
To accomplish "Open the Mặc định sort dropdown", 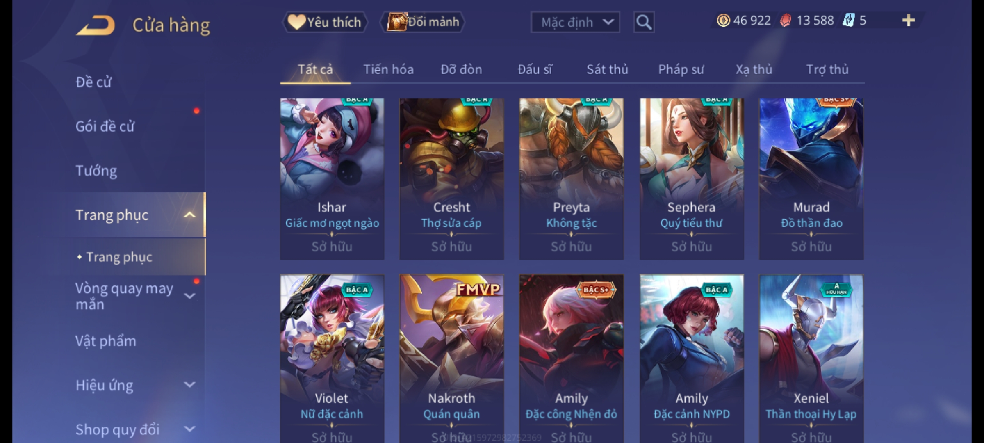I will pyautogui.click(x=575, y=22).
